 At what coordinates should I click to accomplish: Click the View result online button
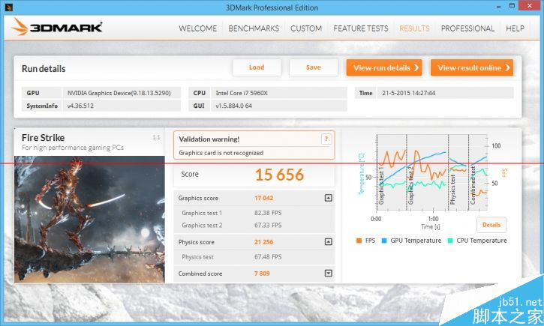coord(471,67)
